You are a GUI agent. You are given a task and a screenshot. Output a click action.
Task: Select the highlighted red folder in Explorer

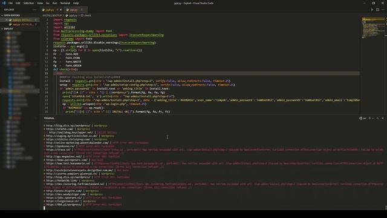coord(21,64)
